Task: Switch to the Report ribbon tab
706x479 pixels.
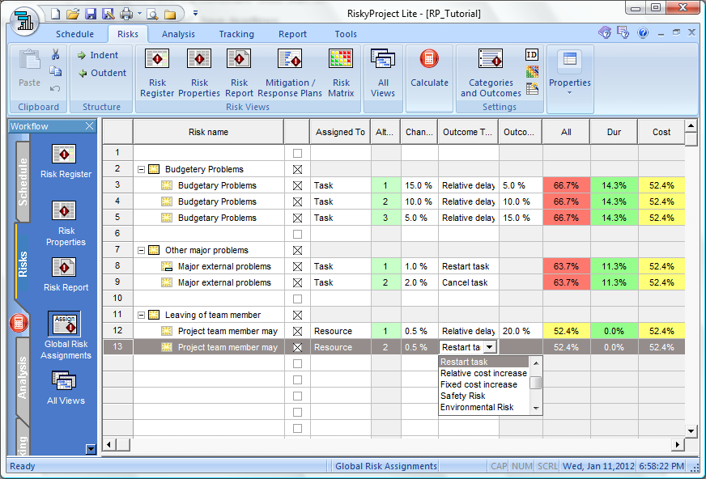Action: 292,34
